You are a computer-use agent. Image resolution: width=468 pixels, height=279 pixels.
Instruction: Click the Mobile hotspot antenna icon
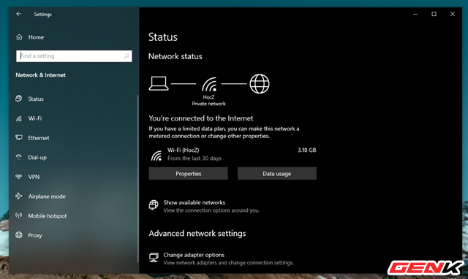(x=19, y=215)
